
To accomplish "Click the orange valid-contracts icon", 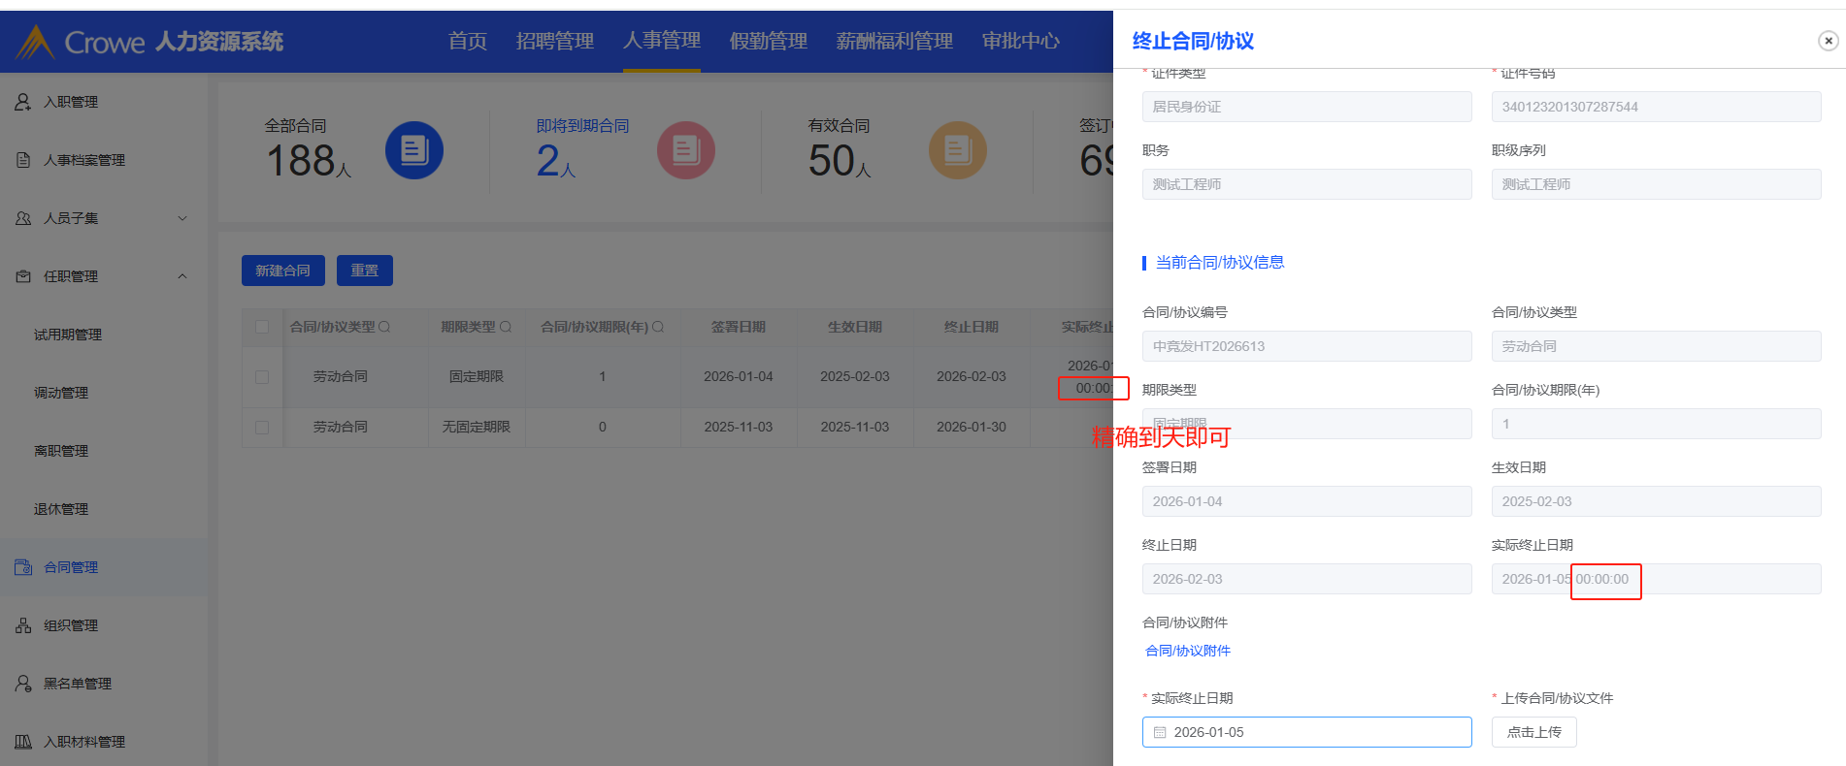I will [957, 150].
